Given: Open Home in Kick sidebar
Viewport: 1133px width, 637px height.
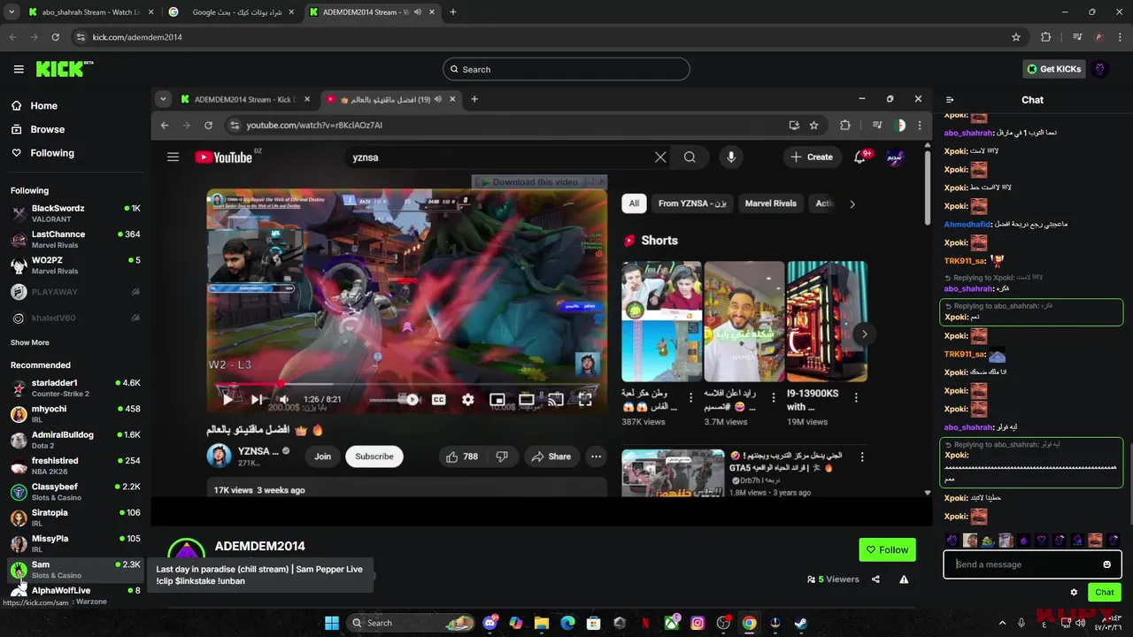Looking at the screenshot, I should tap(43, 105).
